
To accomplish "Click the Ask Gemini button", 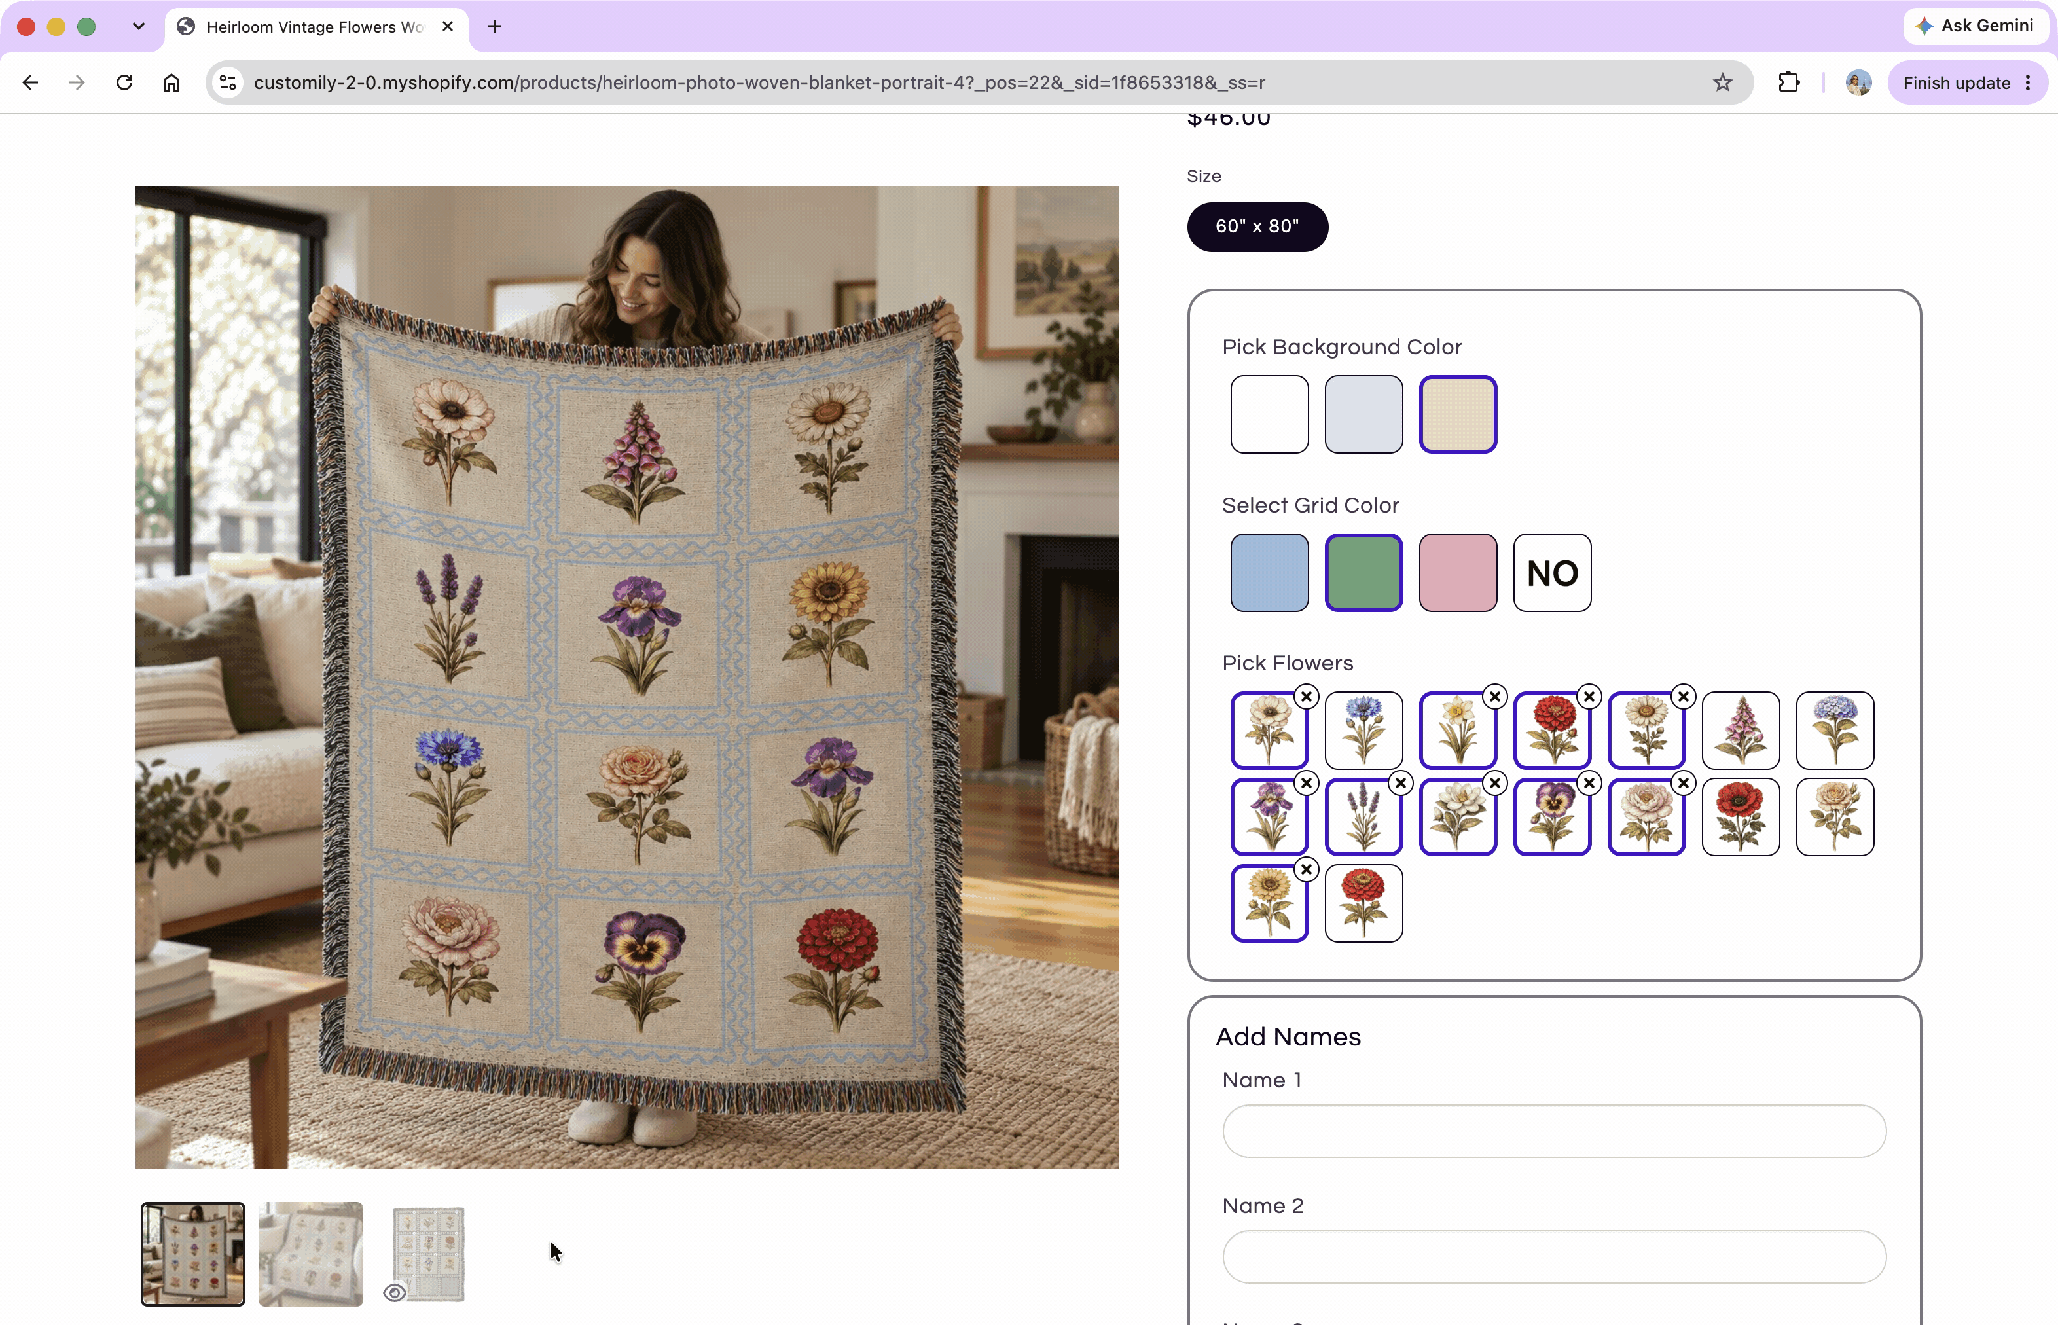I will [x=1976, y=26].
